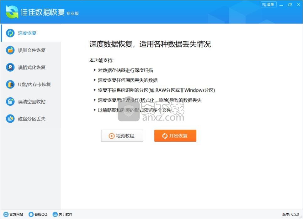Restore down the application window
303x219 pixels.
pyautogui.click(x=290, y=5)
